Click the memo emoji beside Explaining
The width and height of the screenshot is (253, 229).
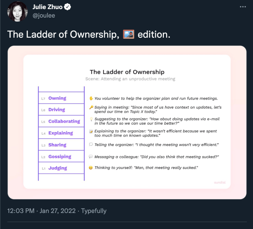coord(91,131)
